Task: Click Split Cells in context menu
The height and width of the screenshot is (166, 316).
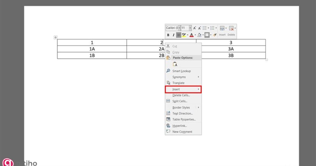Action: point(180,101)
